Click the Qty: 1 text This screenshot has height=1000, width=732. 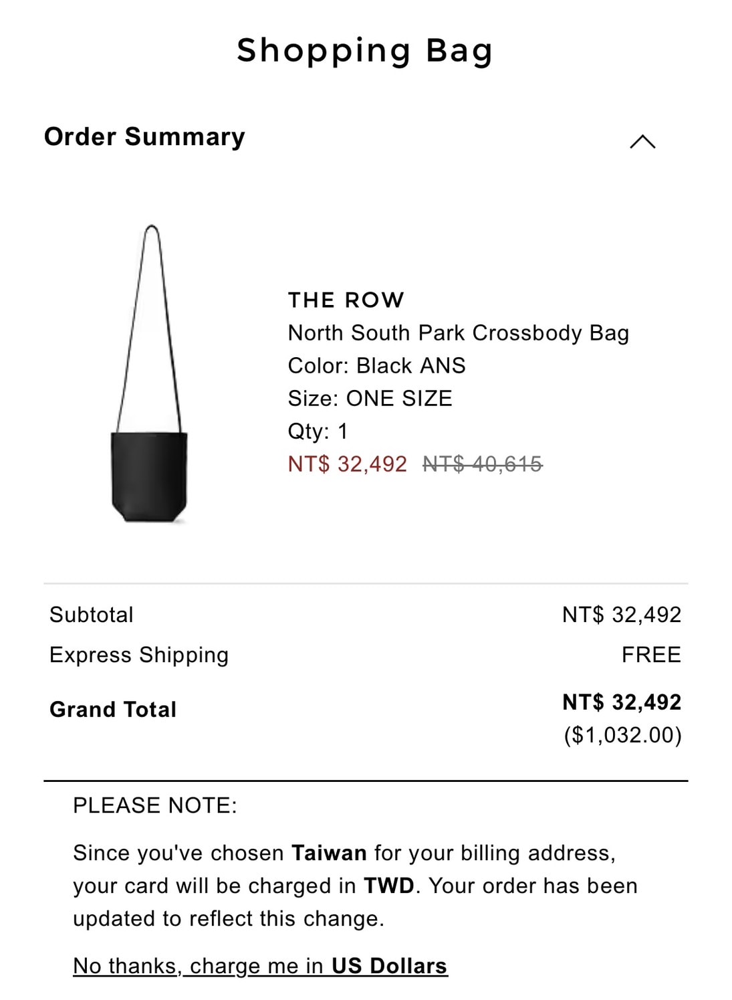pos(318,431)
